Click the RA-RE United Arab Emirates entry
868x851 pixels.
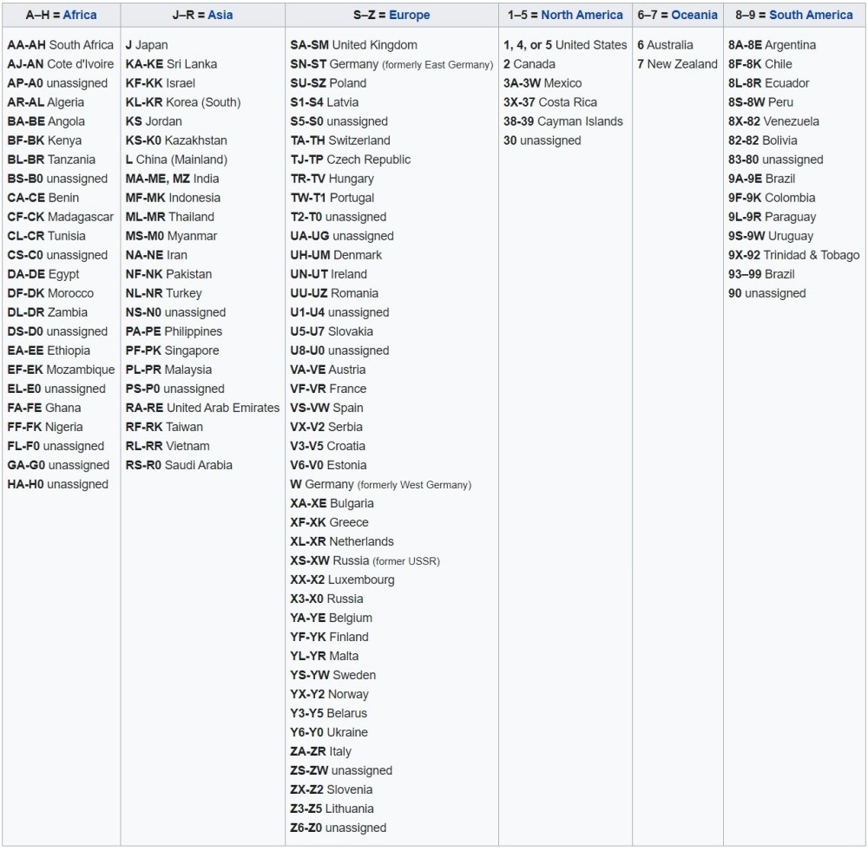point(202,408)
